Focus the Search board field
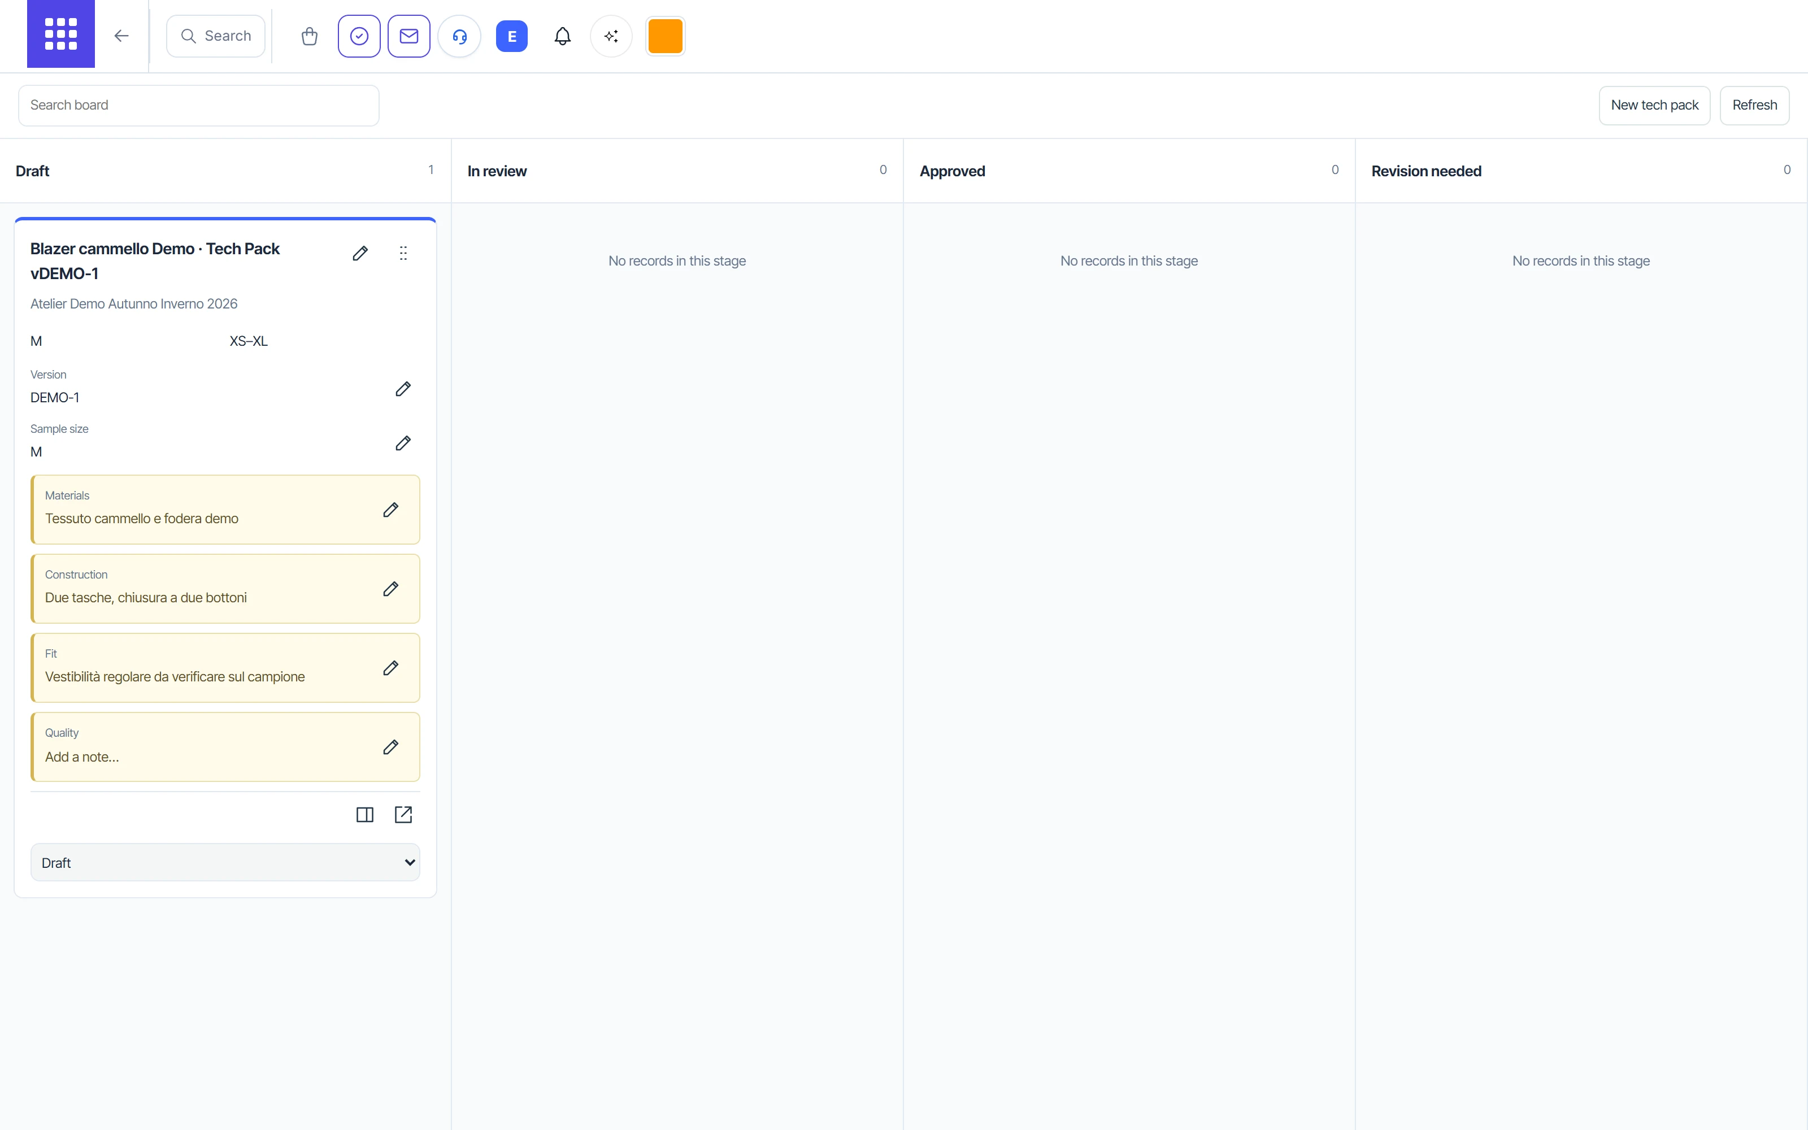The width and height of the screenshot is (1808, 1130). (199, 106)
